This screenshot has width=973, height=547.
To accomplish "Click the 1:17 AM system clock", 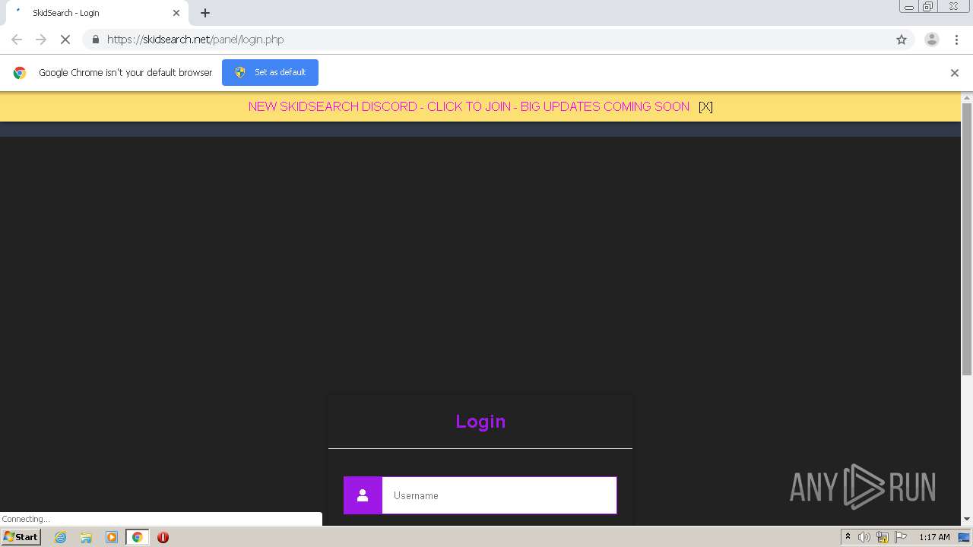I will pos(934,537).
